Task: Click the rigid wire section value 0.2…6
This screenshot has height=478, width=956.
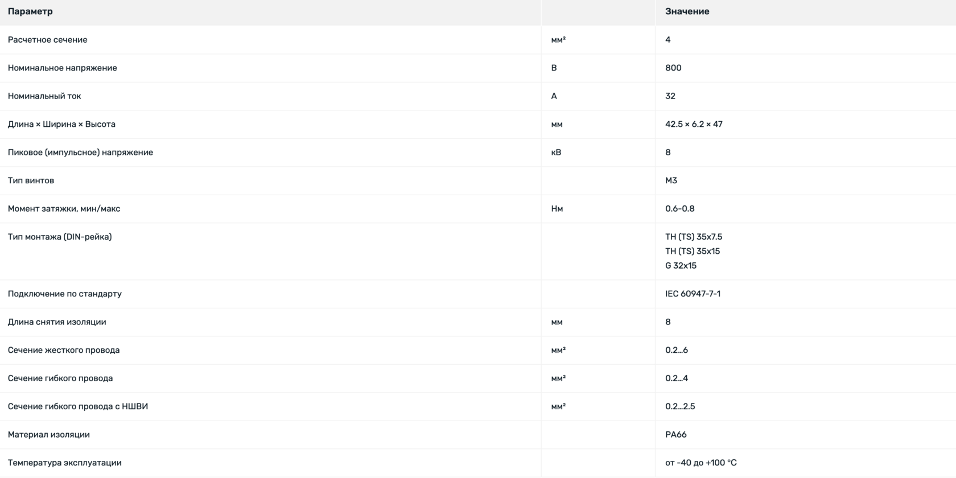Action: pyautogui.click(x=676, y=350)
